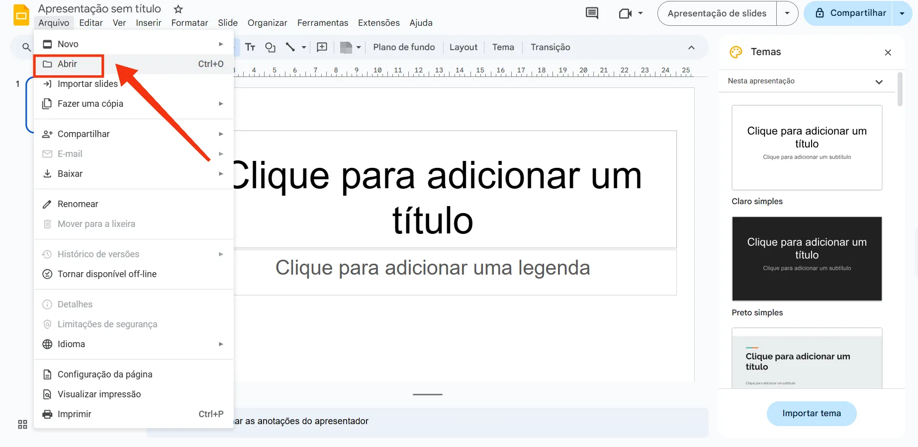Select the line drawing tool
This screenshot has height=447, width=918.
291,47
